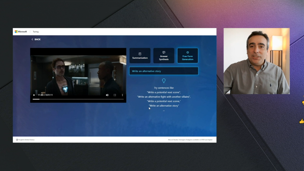This screenshot has width=304, height=171.
Task: Click the lightbulb hint icon
Action: coord(164,81)
